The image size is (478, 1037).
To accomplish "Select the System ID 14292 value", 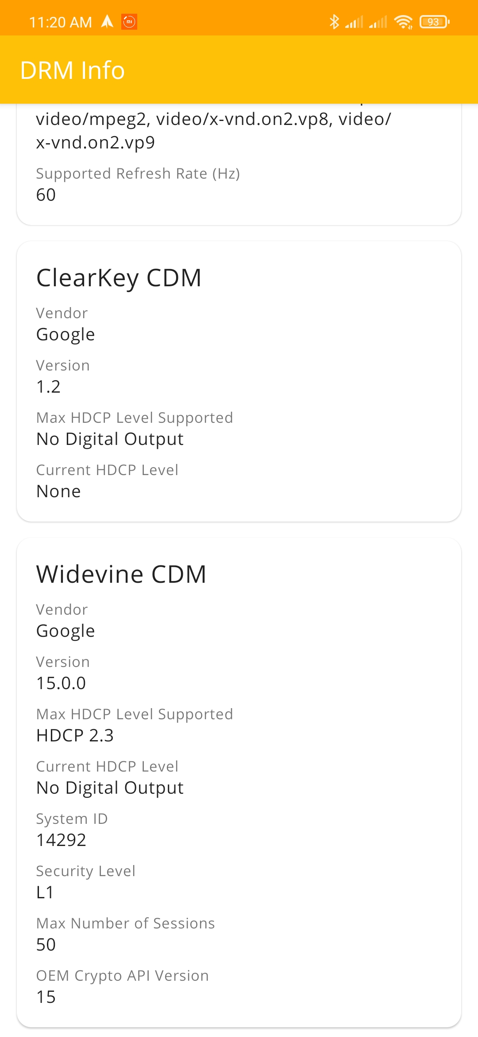I will tap(62, 840).
